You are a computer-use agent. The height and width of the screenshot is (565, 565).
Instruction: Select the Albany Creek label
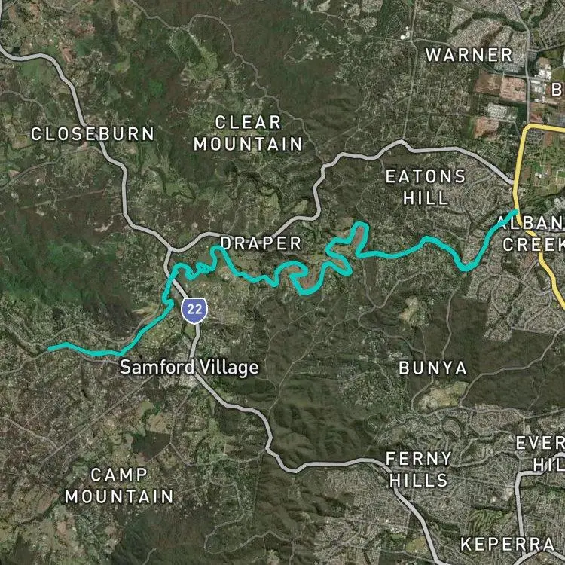point(532,234)
